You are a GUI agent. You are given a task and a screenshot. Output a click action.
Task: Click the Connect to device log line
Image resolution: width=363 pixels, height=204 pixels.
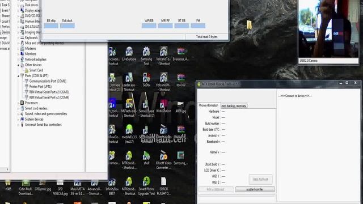click(295, 96)
